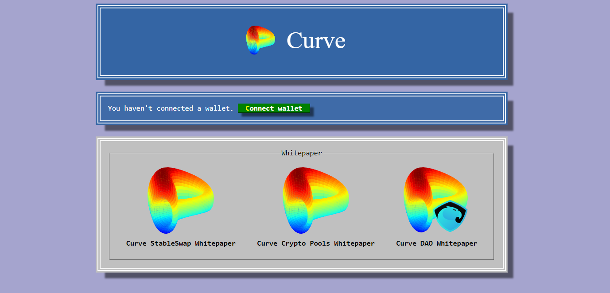Open the Curve StableSwap Whitepaper text link

pyautogui.click(x=181, y=243)
